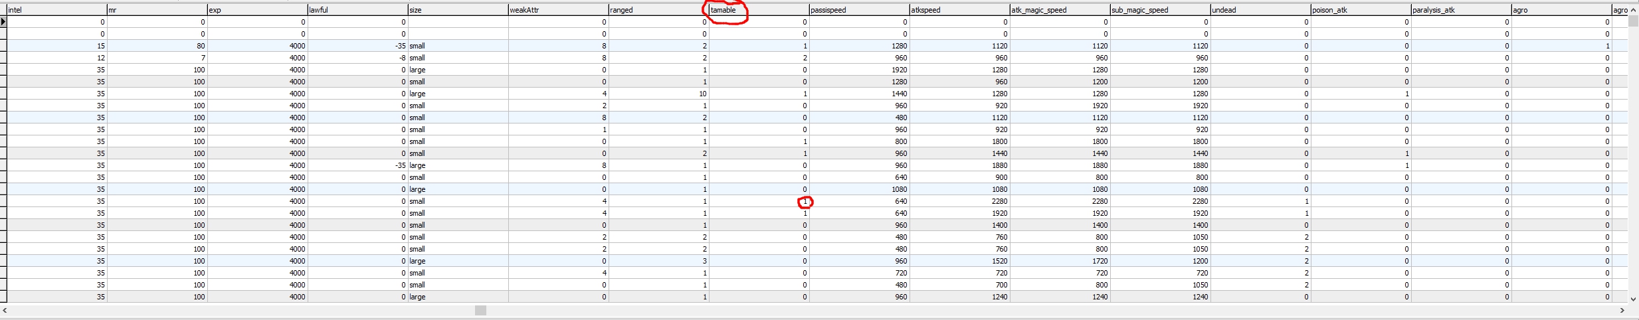
Task: Select the paralysis_atk column header
Action: point(1460,10)
